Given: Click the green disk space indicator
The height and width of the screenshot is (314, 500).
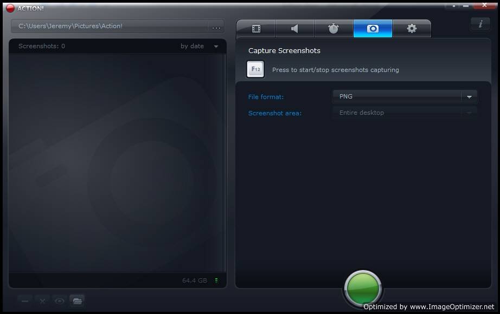Looking at the screenshot, I should tap(216, 280).
